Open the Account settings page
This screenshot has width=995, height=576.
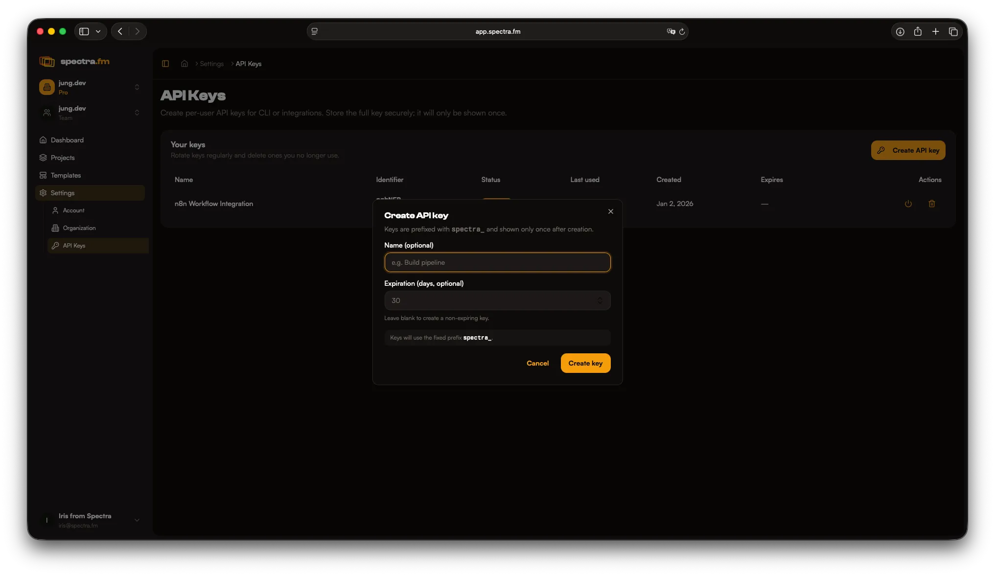click(x=72, y=210)
